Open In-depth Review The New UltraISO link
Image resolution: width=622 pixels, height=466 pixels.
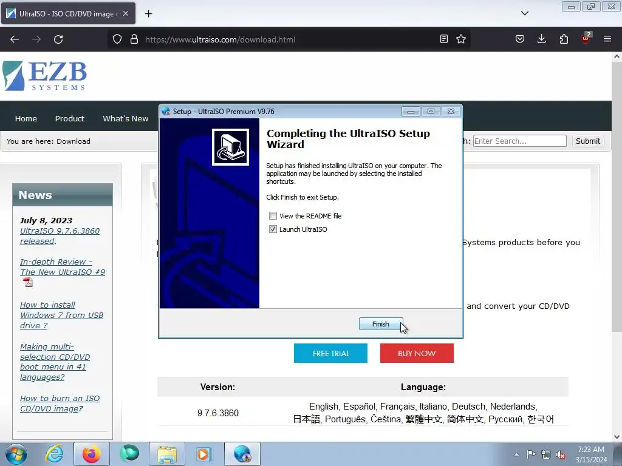63,267
